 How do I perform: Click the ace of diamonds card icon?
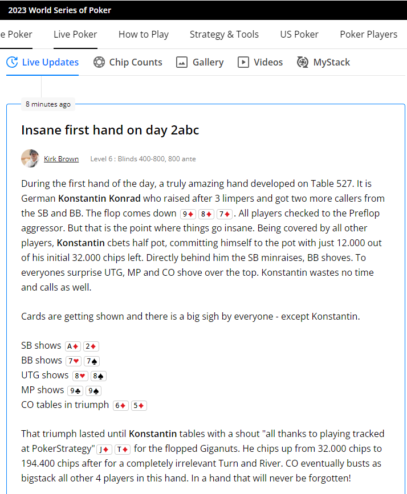[x=73, y=346]
